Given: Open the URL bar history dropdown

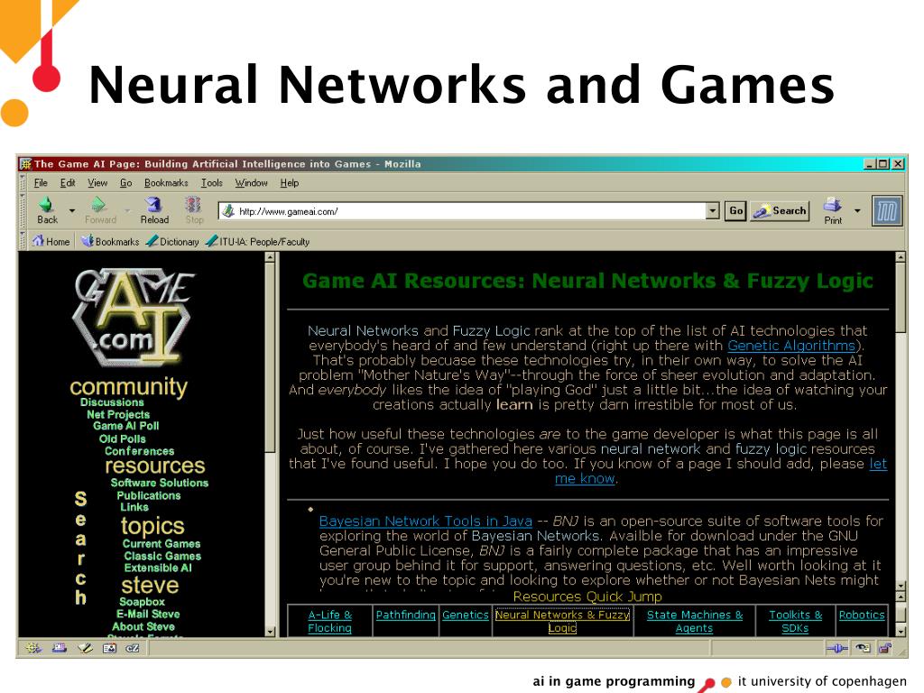Looking at the screenshot, I should 713,211.
